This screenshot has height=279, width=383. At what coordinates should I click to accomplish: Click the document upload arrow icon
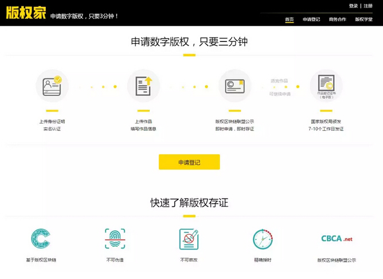[x=143, y=86]
